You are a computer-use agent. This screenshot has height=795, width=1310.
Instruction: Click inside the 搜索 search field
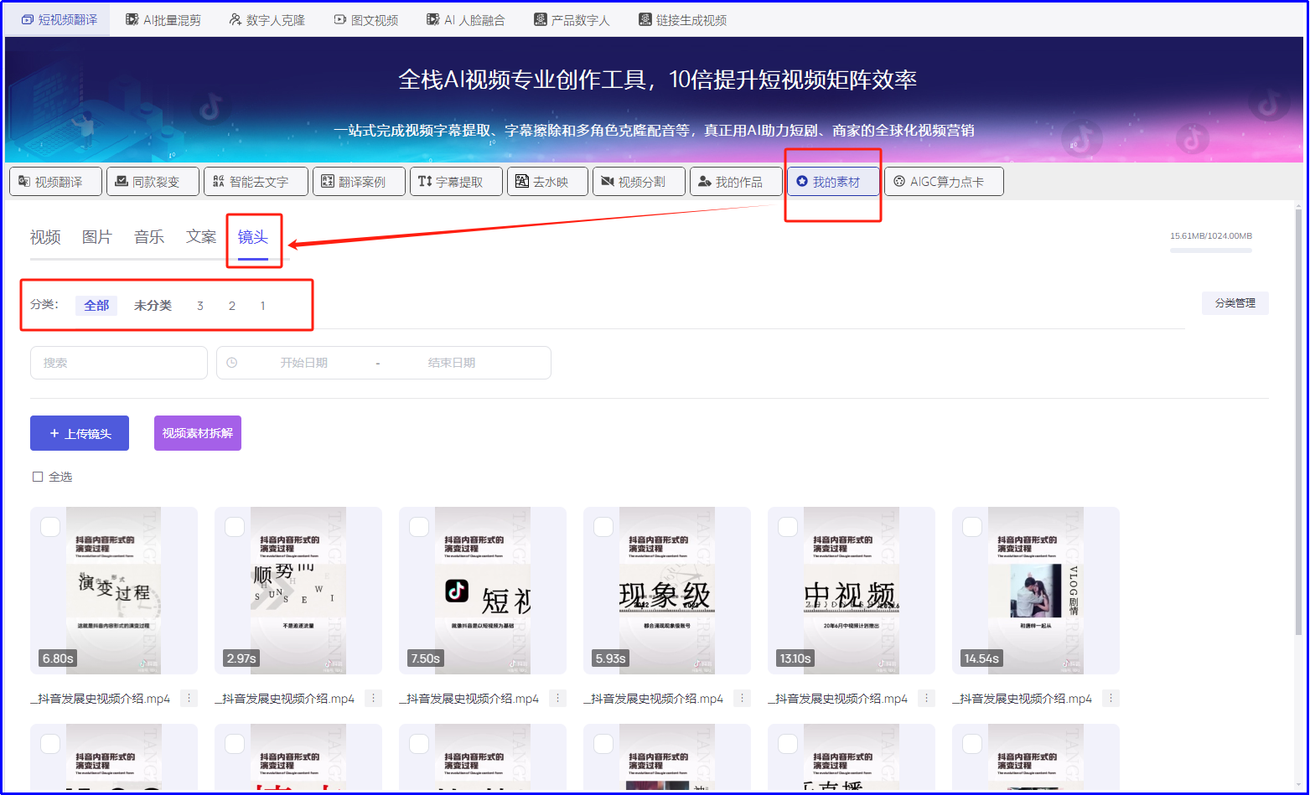click(118, 362)
